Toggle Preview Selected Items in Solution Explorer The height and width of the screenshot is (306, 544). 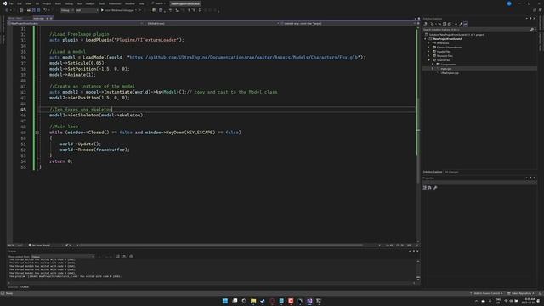coord(466,24)
